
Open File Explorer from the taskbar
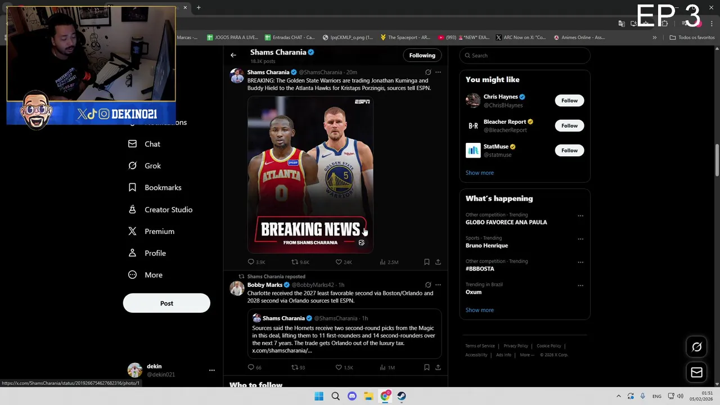[x=368, y=396]
